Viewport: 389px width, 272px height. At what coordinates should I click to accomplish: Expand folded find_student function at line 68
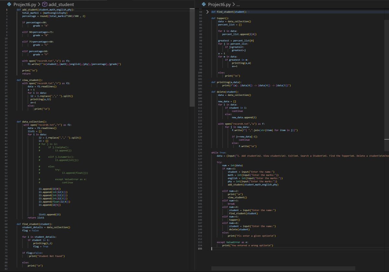(208, 12)
